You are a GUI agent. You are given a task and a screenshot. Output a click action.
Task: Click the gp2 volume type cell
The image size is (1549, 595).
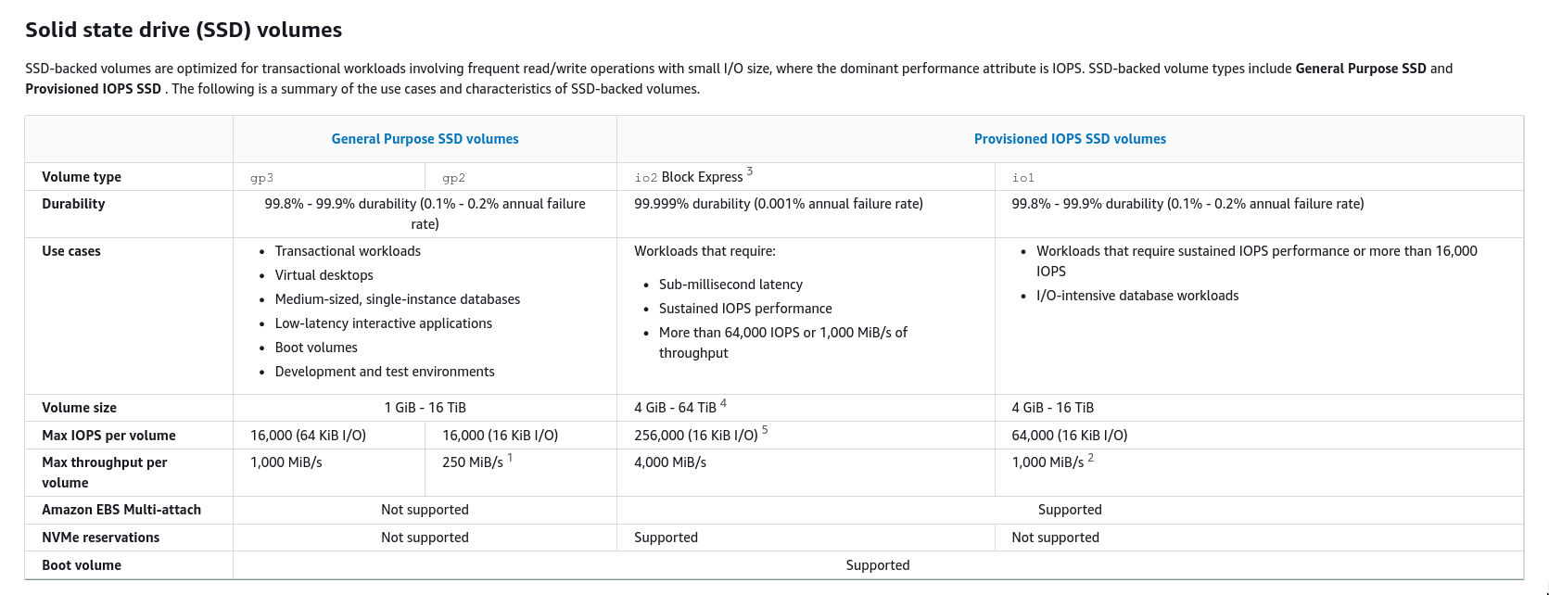point(453,177)
